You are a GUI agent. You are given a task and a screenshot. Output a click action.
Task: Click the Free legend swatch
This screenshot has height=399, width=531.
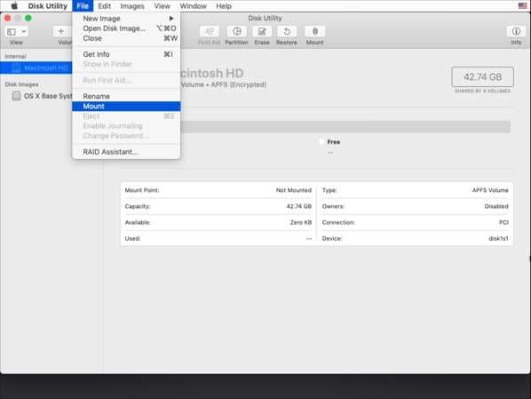(321, 141)
